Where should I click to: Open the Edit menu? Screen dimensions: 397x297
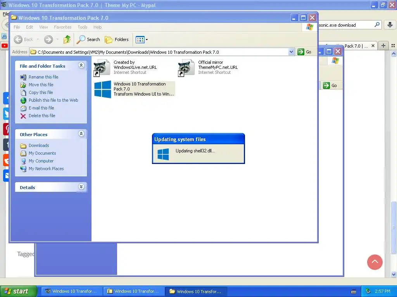pyautogui.click(x=29, y=27)
